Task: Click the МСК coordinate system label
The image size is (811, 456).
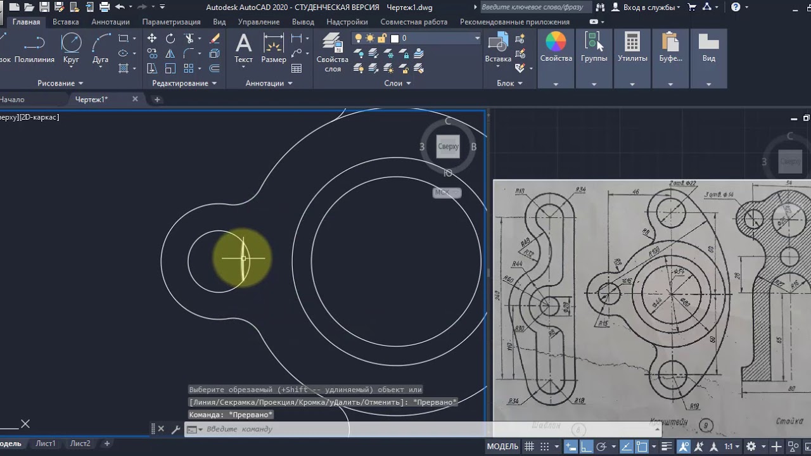Action: click(447, 193)
